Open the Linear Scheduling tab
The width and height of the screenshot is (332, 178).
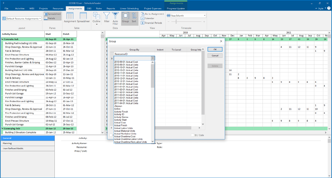(129, 8)
